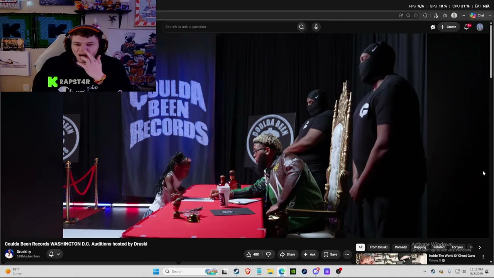Share the Coulda Been Records video
Screen dimensions: 494x278
click(x=287, y=254)
